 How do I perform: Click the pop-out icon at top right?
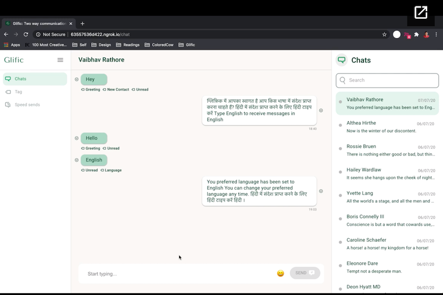(x=421, y=12)
